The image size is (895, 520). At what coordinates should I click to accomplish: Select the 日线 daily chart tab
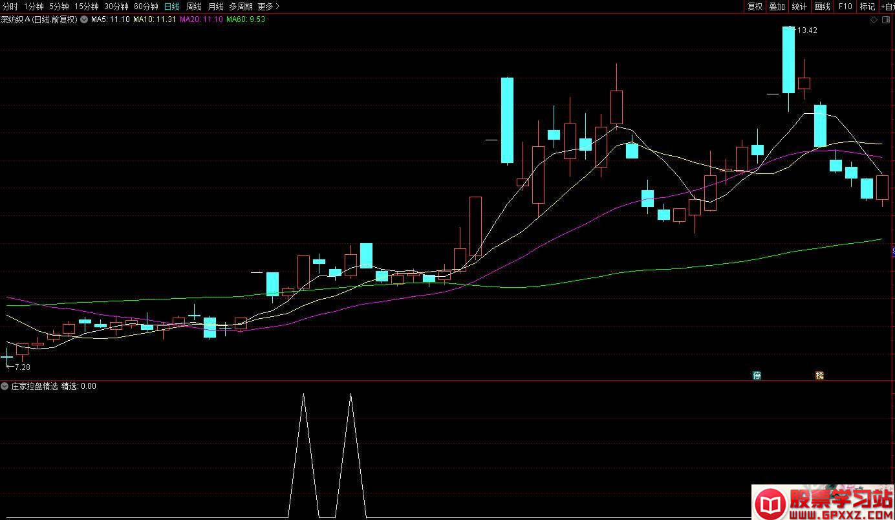172,6
